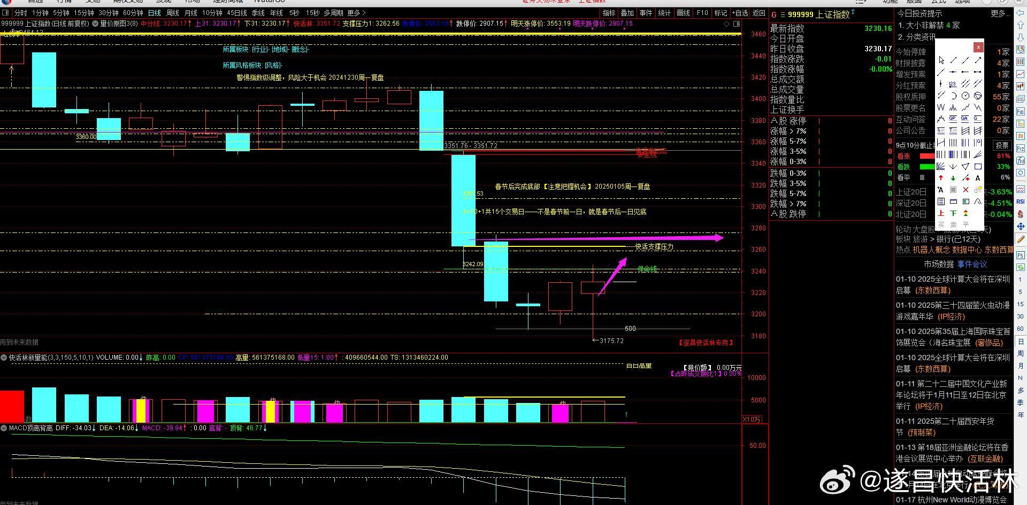1027x505 pixels.
Task: Expand 更多 period options dropdown
Action: [x=356, y=13]
